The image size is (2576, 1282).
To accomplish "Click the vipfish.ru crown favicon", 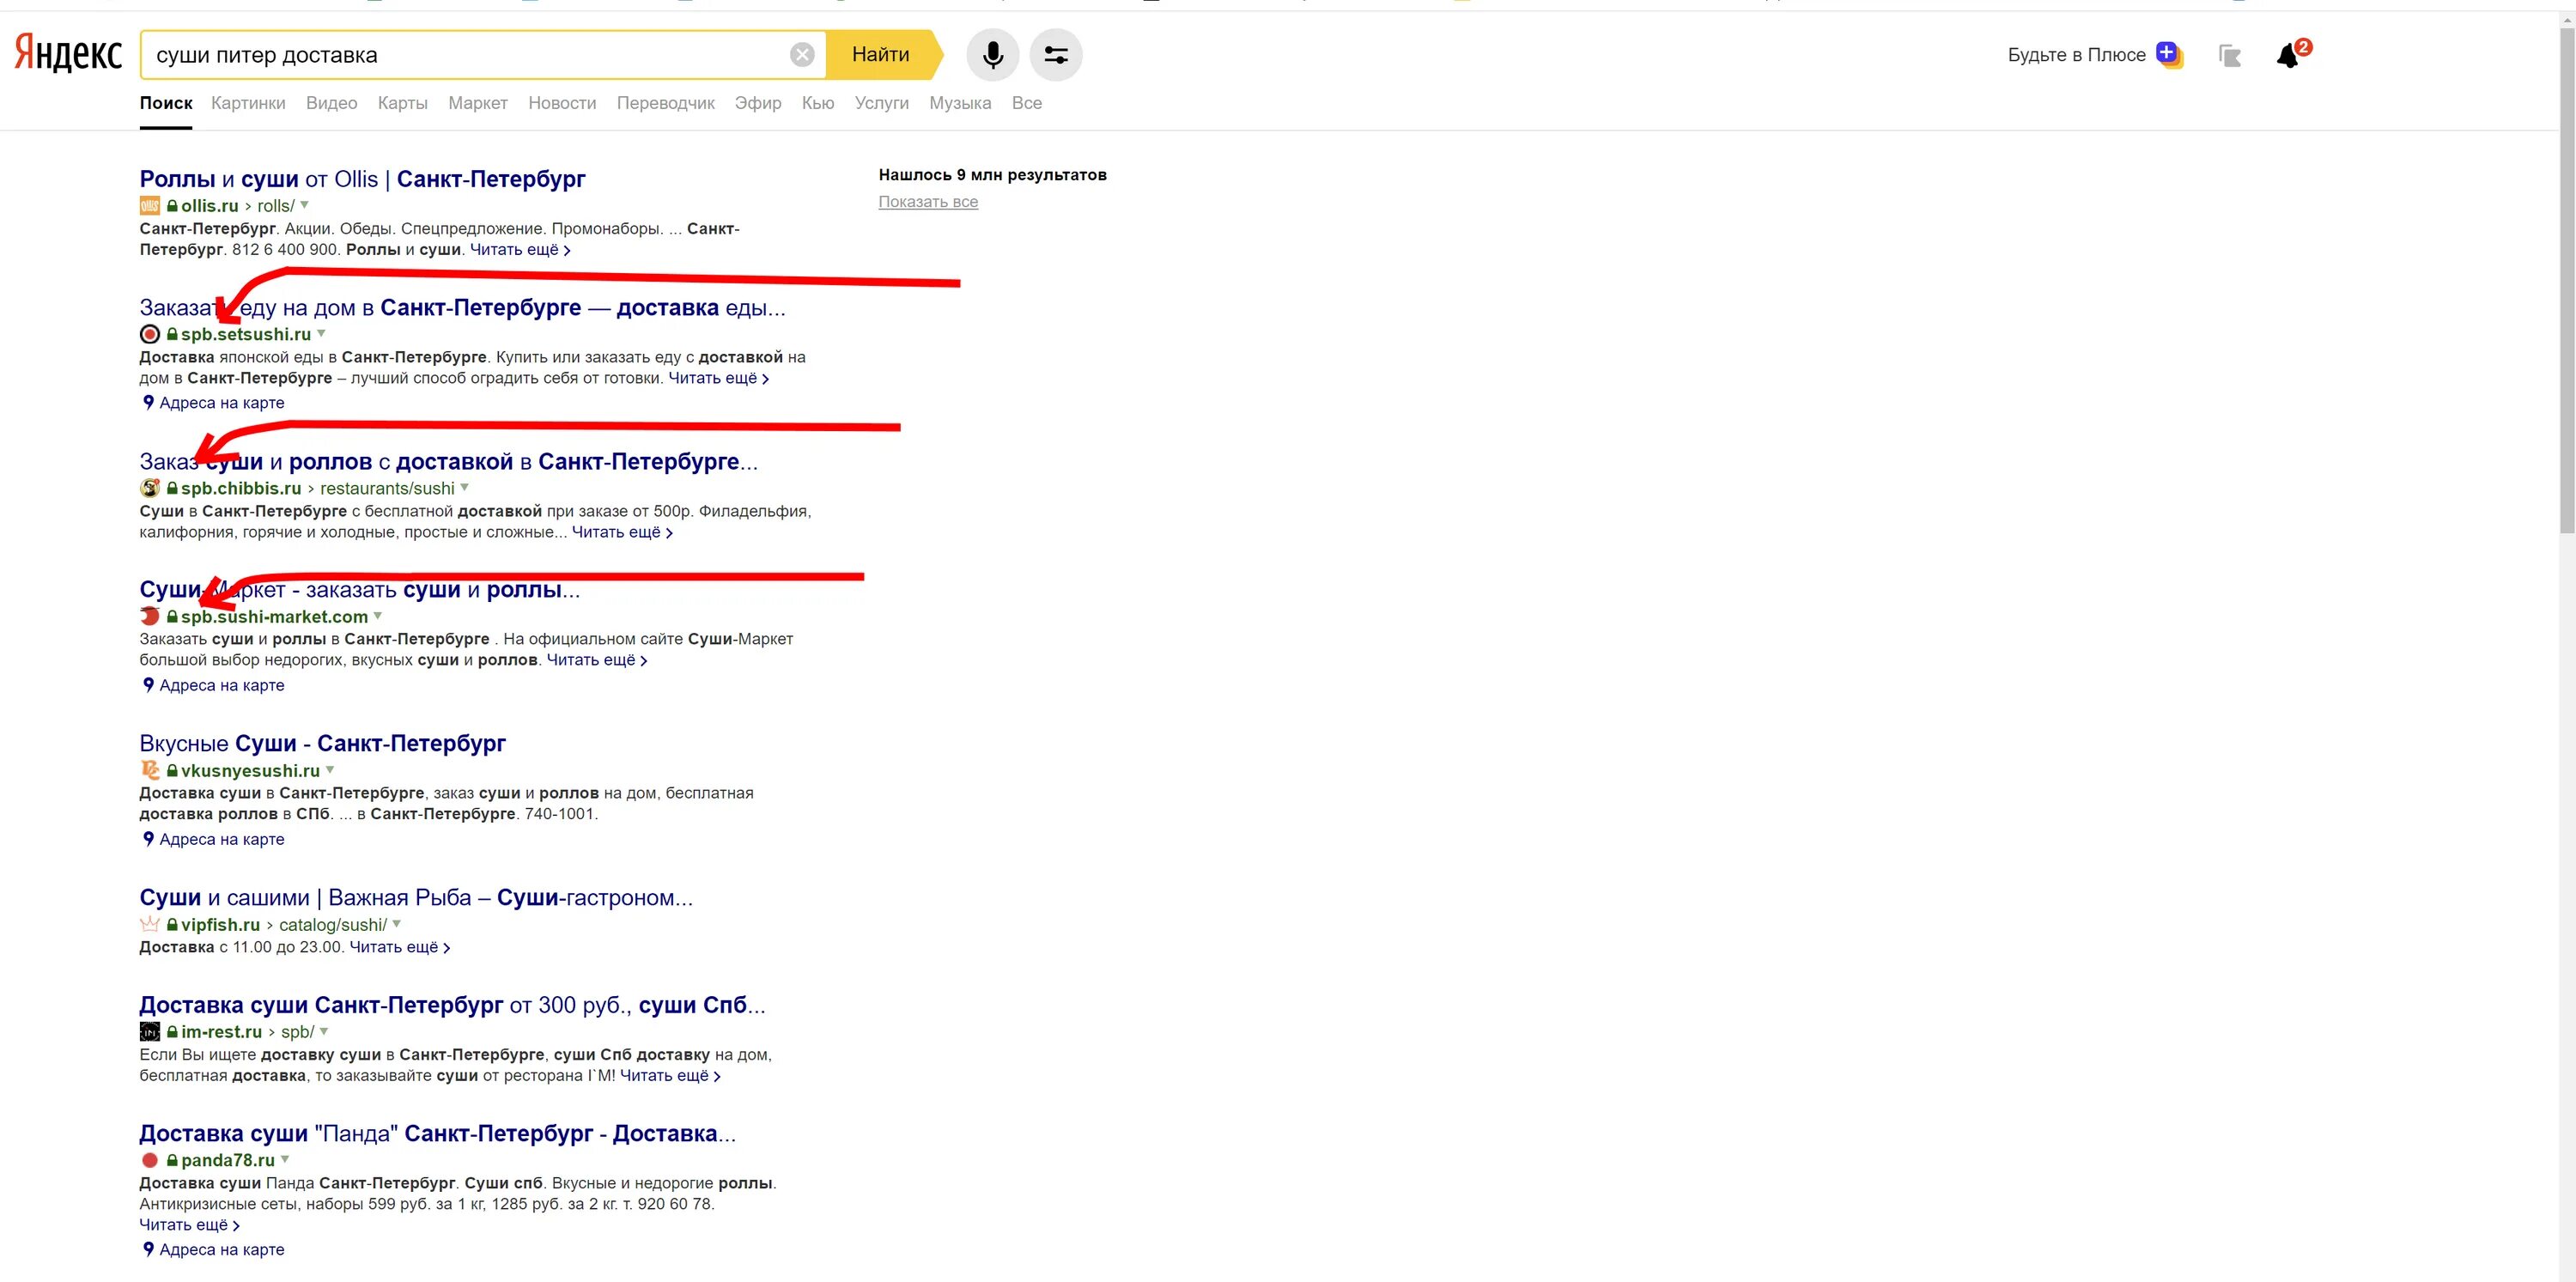I will coord(150,924).
